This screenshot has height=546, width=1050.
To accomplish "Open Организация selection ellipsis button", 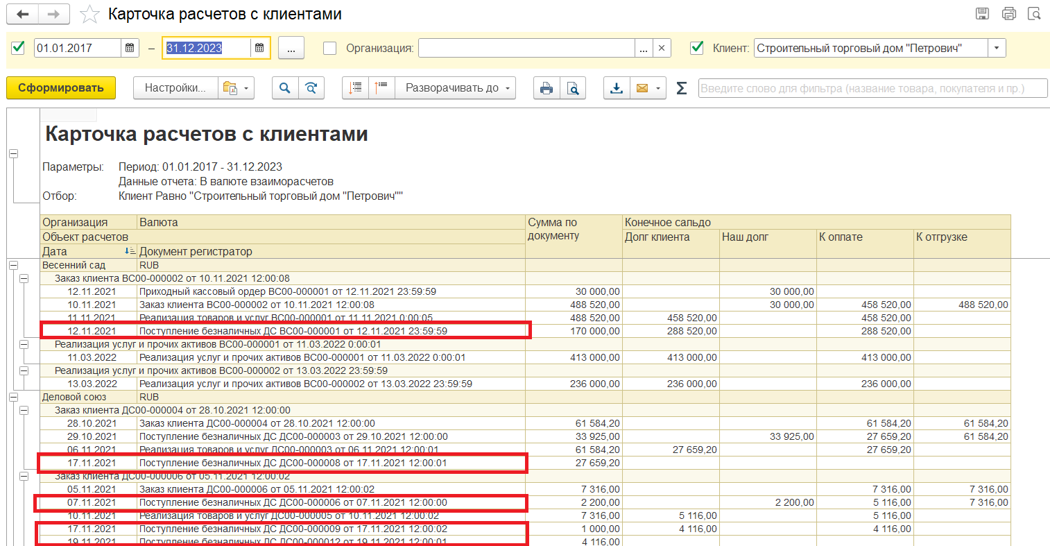I will pos(644,48).
